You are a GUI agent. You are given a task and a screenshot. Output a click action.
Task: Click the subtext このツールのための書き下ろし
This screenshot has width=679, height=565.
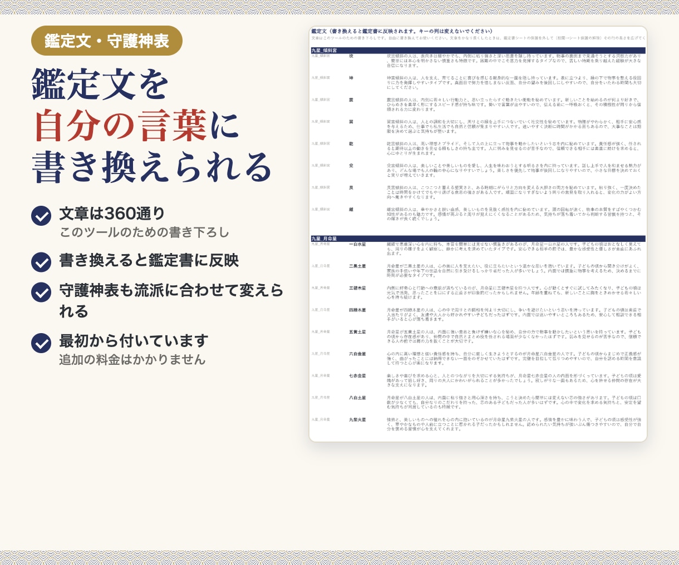point(144,232)
